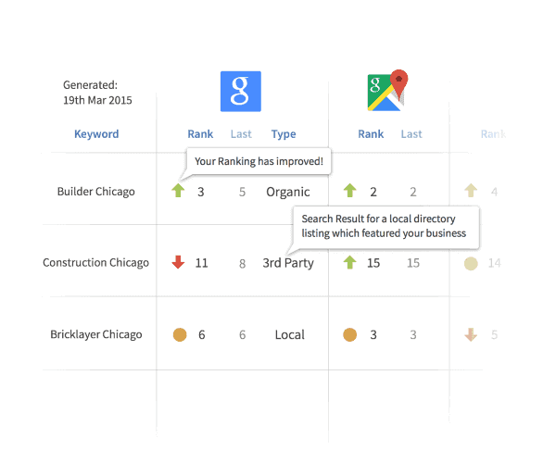Screen dimensions: 556x463
Task: Click the Type column header
Action: coord(284,134)
